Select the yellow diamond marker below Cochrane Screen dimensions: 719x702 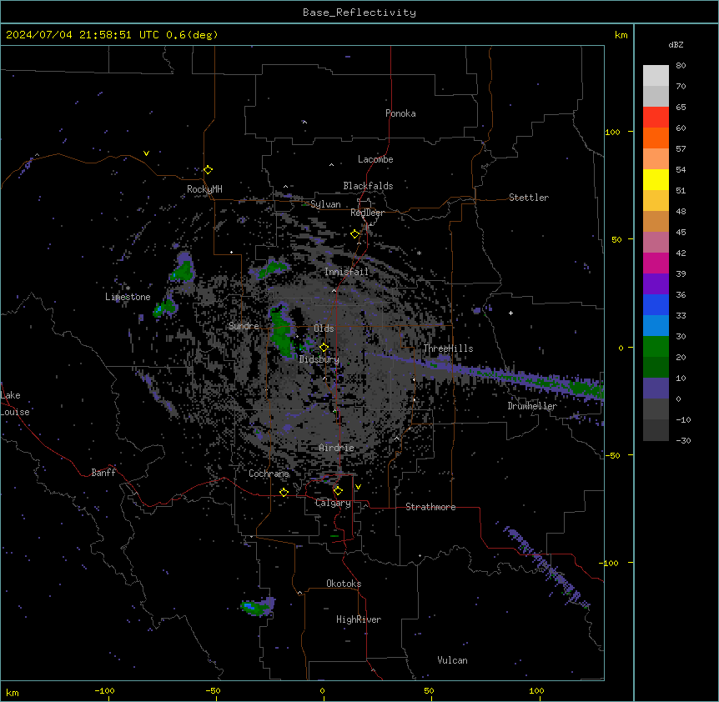(x=284, y=492)
